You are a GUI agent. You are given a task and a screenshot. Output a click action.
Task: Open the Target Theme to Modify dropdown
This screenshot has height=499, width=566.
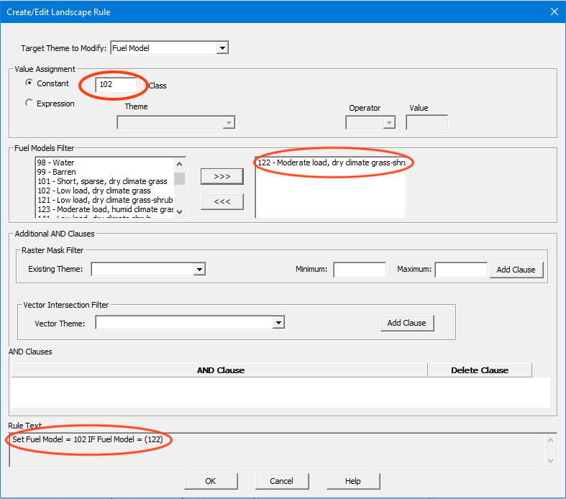coord(222,47)
